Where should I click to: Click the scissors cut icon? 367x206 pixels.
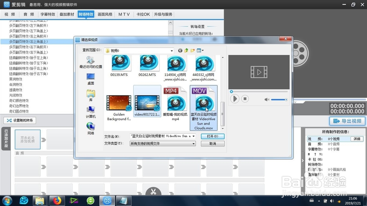tap(153, 192)
